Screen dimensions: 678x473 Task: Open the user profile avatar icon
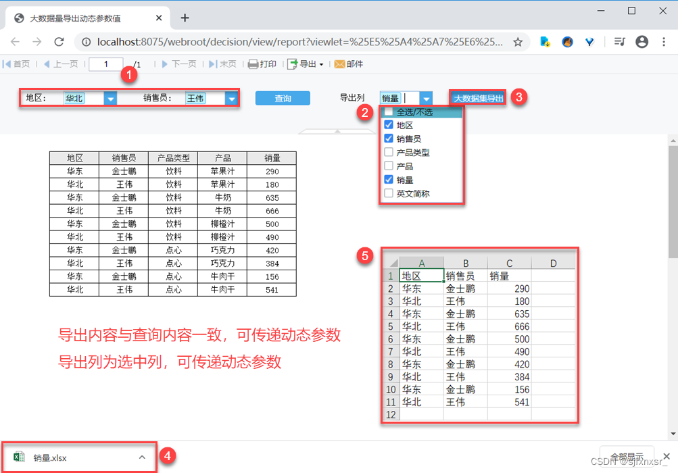[x=641, y=41]
